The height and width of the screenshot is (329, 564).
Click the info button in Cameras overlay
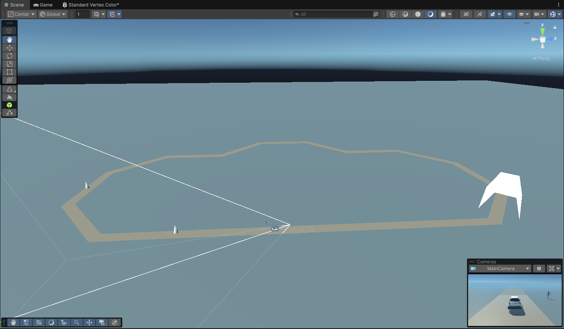coord(539,268)
